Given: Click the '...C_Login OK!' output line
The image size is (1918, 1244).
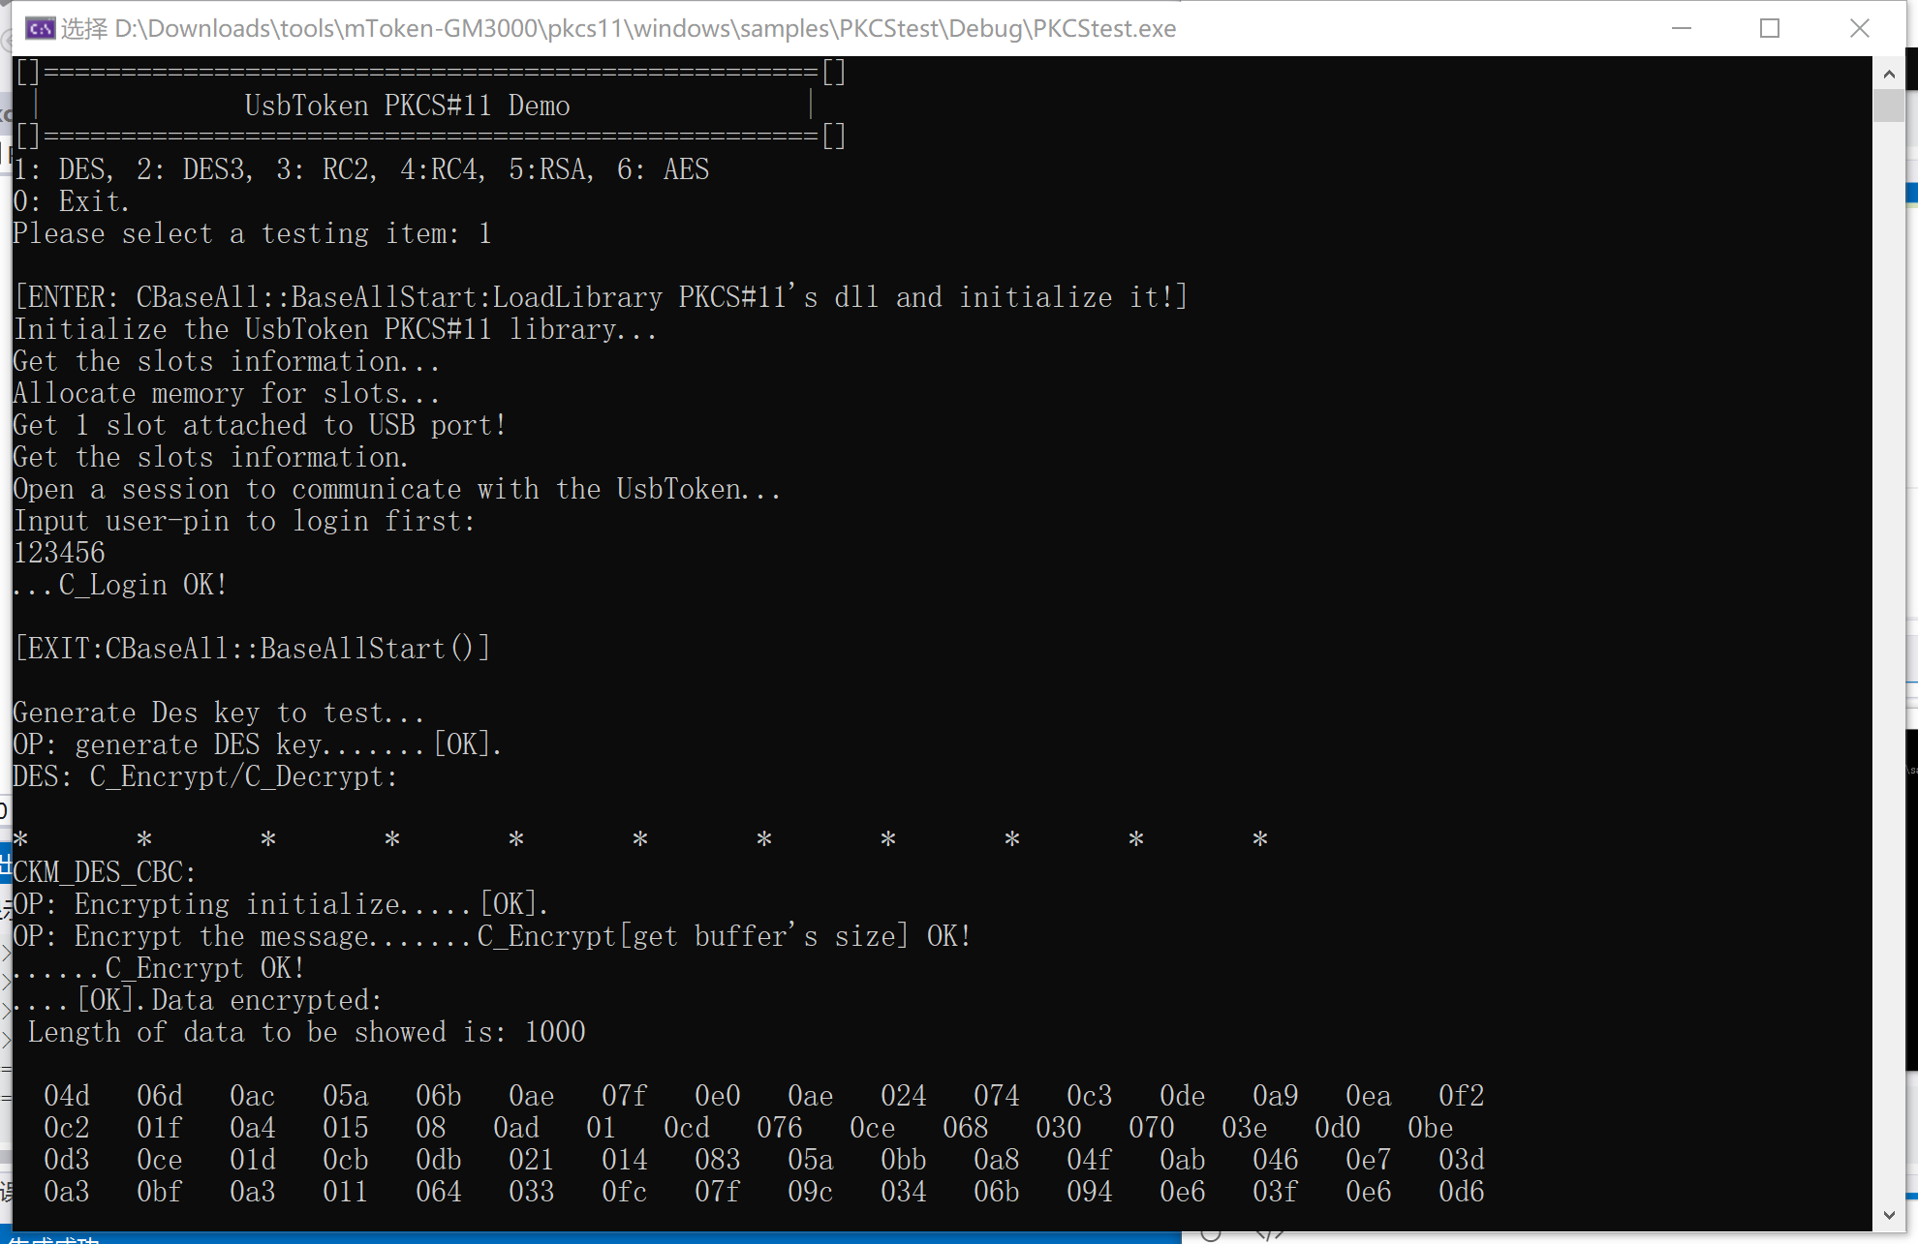Looking at the screenshot, I should click(x=120, y=585).
